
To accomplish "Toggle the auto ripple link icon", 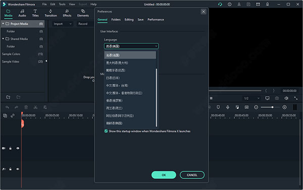I will [13, 115].
